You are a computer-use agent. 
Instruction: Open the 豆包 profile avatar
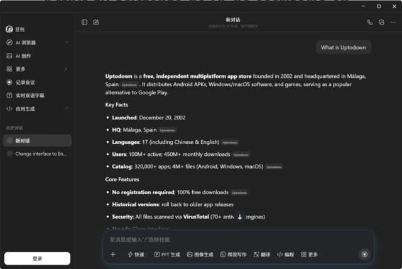(9, 30)
